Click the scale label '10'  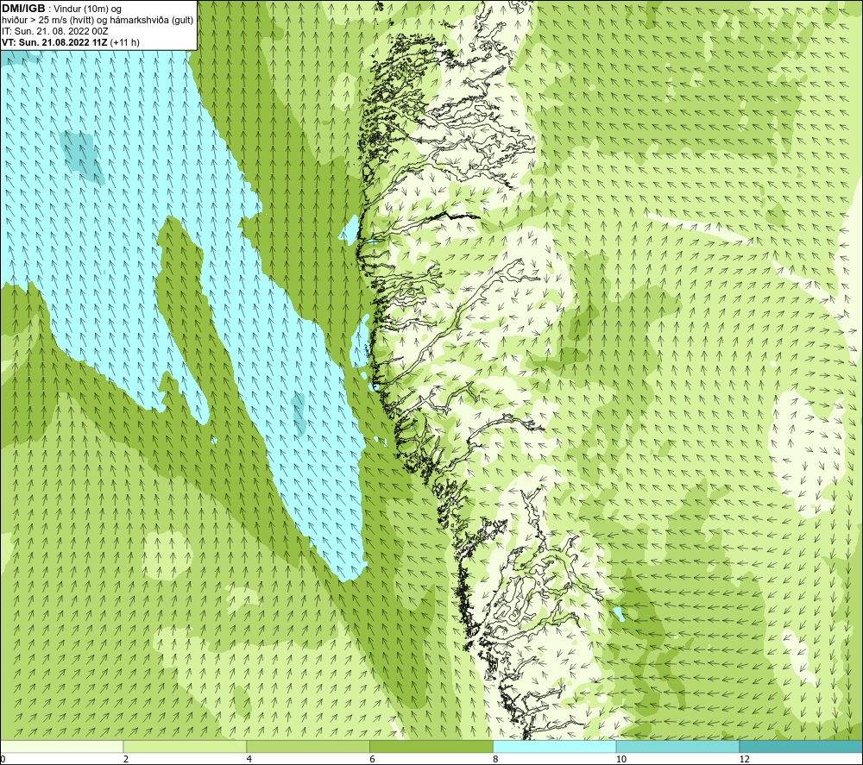621,759
